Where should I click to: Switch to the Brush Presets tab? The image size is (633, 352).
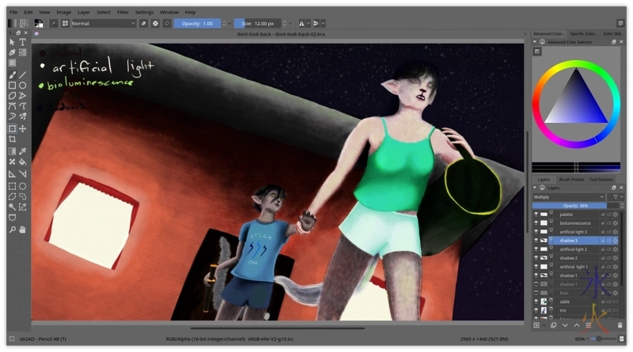click(x=571, y=180)
